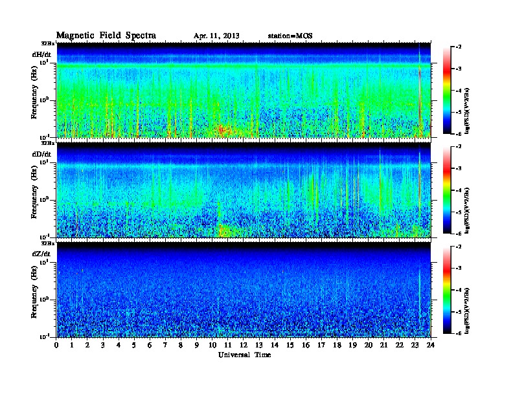
Task: Click the hour "0" tick label on time axis
Action: (56, 345)
